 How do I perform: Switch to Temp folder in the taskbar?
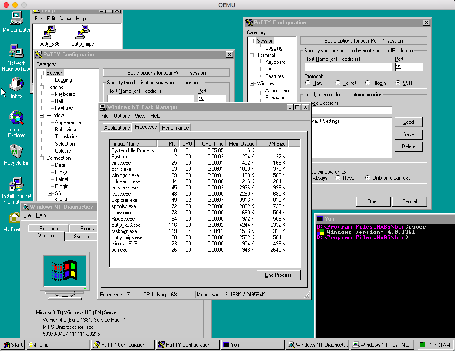(59, 345)
